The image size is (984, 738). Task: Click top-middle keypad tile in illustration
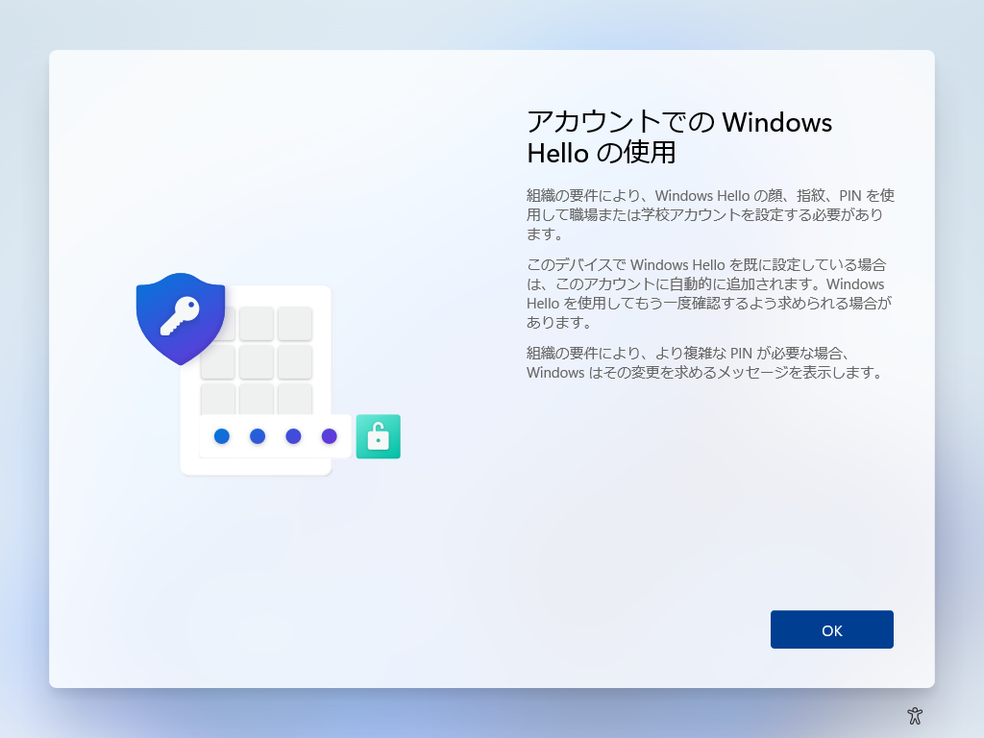point(256,323)
